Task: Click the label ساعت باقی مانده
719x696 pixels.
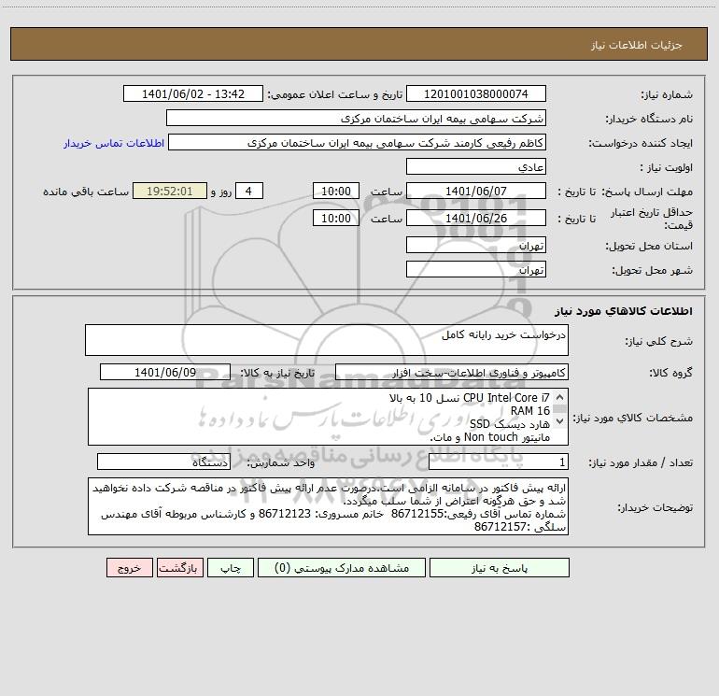Action: click(86, 192)
